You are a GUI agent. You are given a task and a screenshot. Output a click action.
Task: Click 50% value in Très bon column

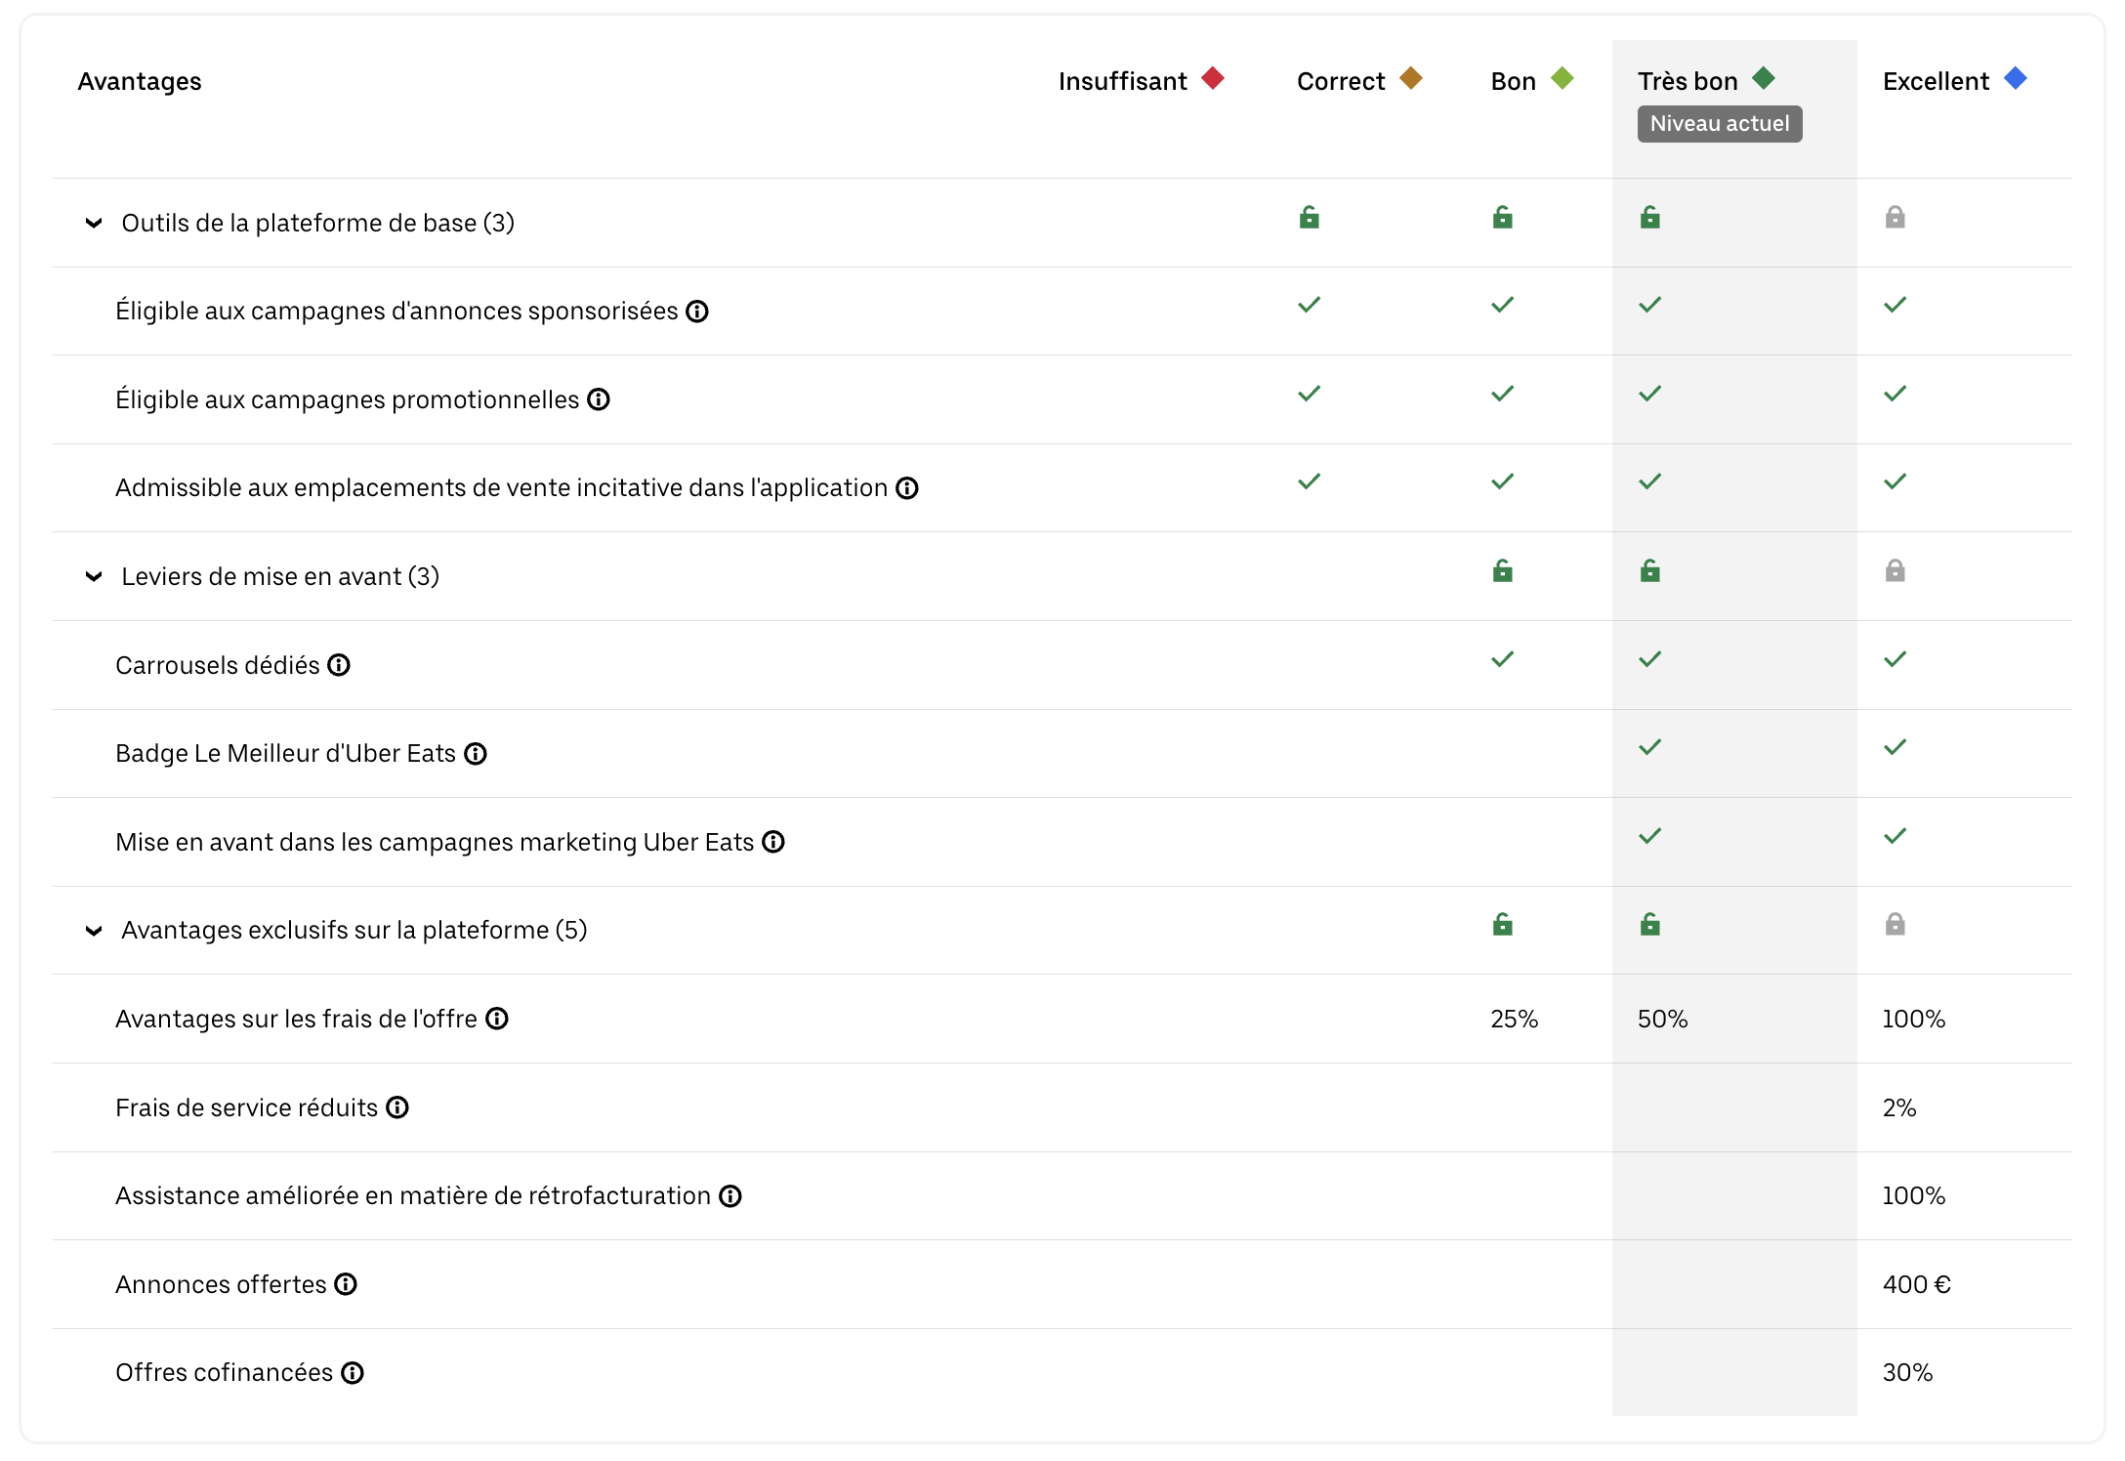pyautogui.click(x=1663, y=1019)
